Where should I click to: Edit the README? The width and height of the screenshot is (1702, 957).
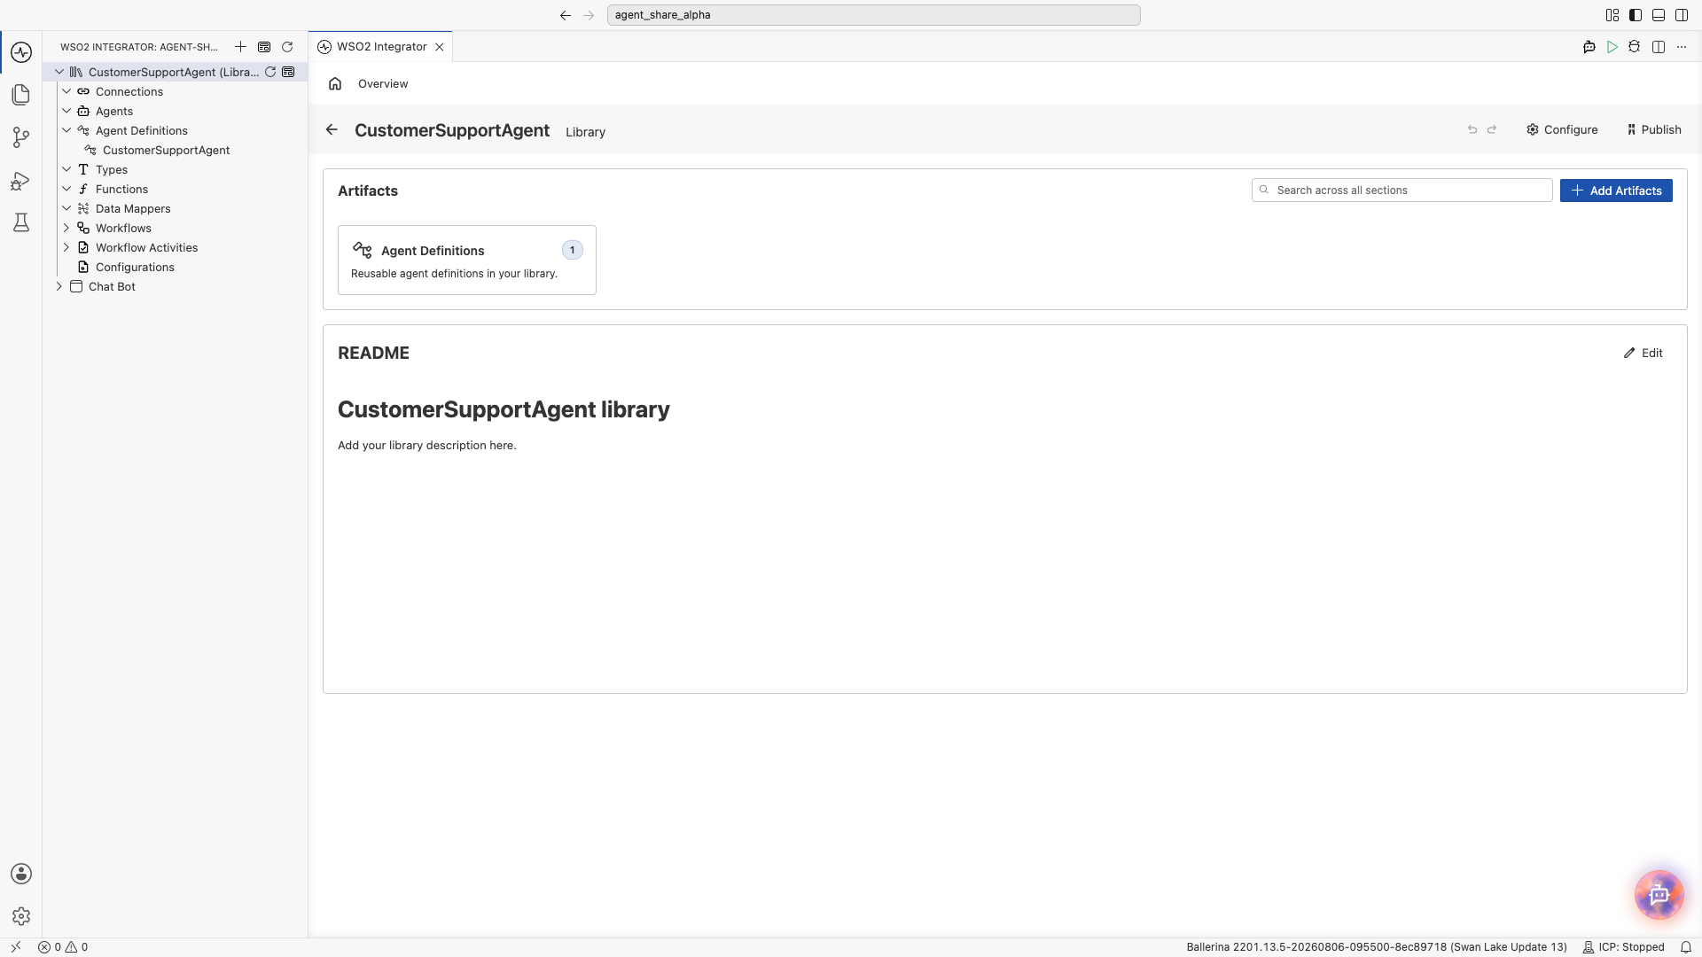click(1643, 353)
